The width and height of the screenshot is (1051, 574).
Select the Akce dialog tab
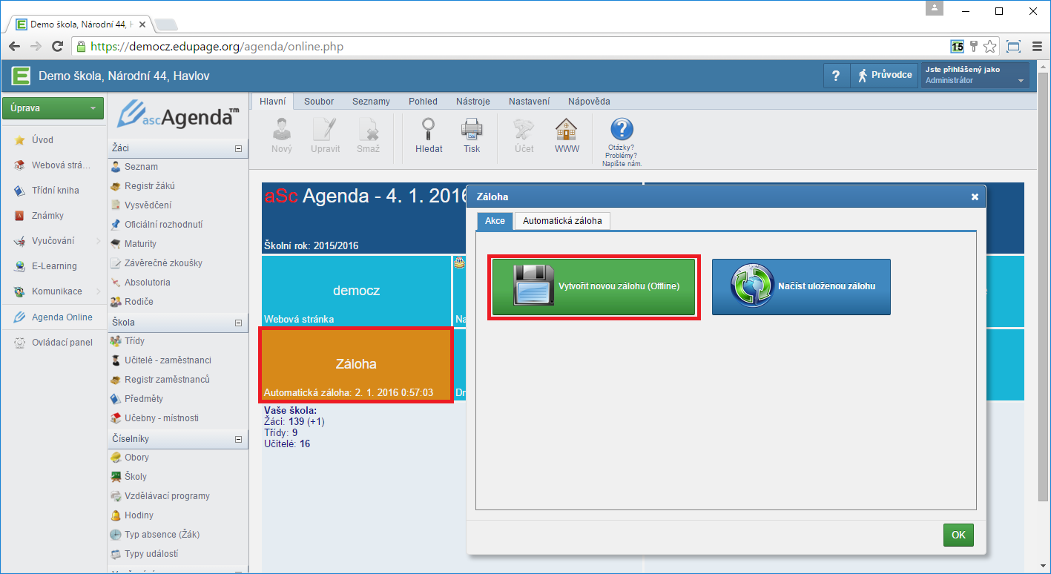[x=495, y=221]
